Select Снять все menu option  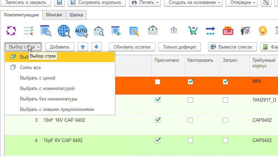click(x=30, y=68)
